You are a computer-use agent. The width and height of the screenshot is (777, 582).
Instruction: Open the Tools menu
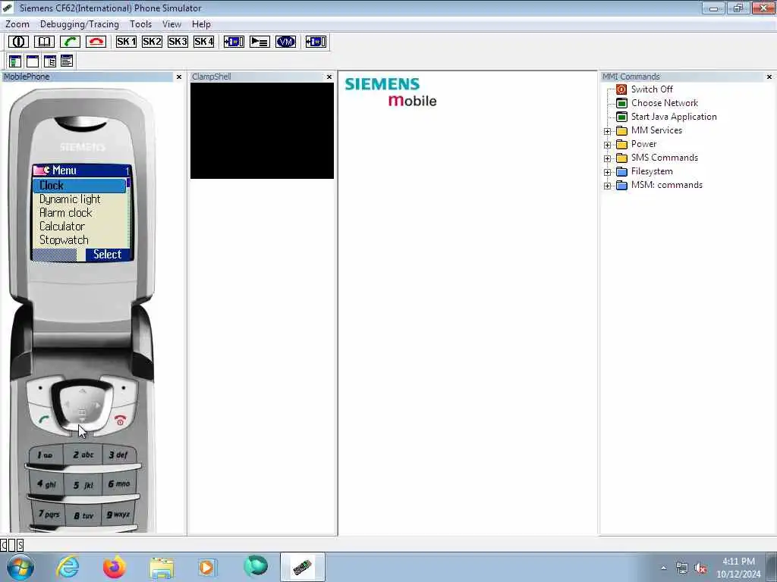(140, 23)
